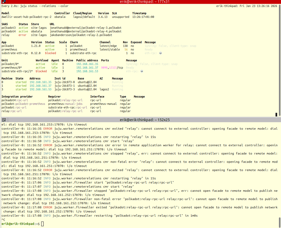Screen dimensions: 281x228
Task: Click the log line 'cmr restarting "relay" in 15s' at 11:16:35
Action: (79, 137)
